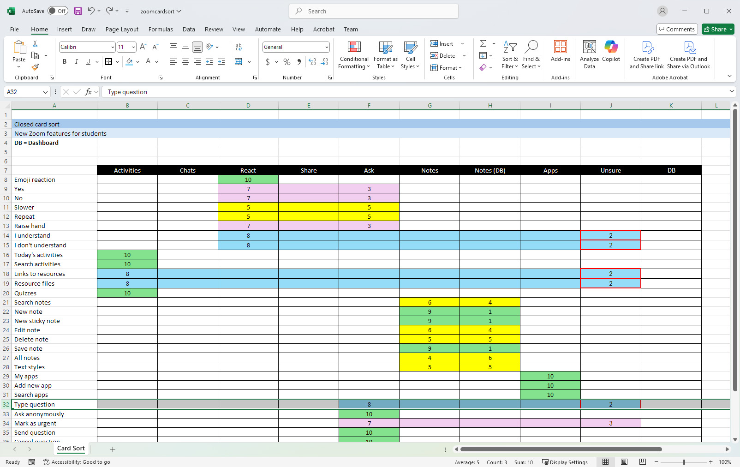The height and width of the screenshot is (467, 740).
Task: Switch to Insert tab
Action: 65,29
